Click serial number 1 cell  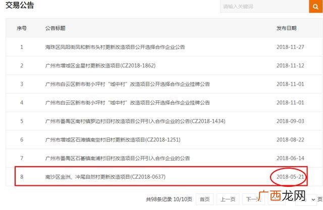(x=22, y=47)
